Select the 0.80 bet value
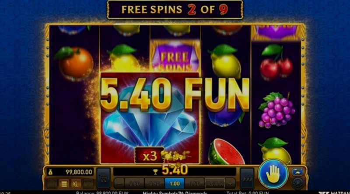The width and height of the screenshot is (350, 194). click(135, 183)
